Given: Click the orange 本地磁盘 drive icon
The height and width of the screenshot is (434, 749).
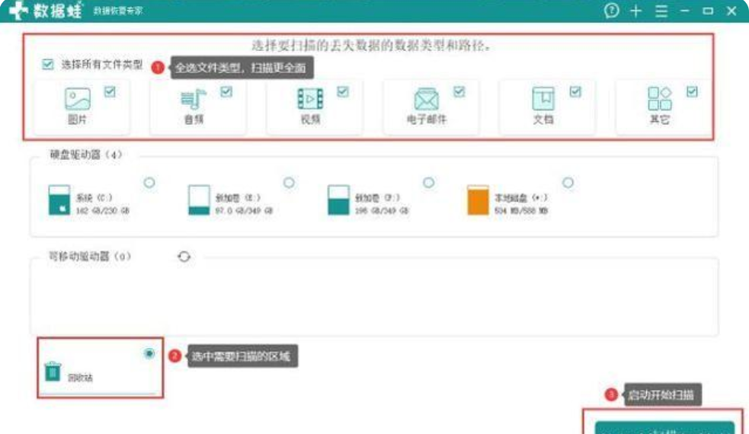Looking at the screenshot, I should point(477,199).
